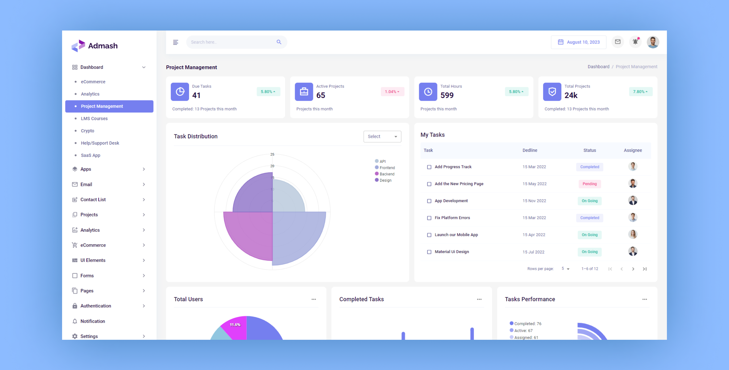729x370 pixels.
Task: Check the App Development task checkbox
Action: coord(429,201)
